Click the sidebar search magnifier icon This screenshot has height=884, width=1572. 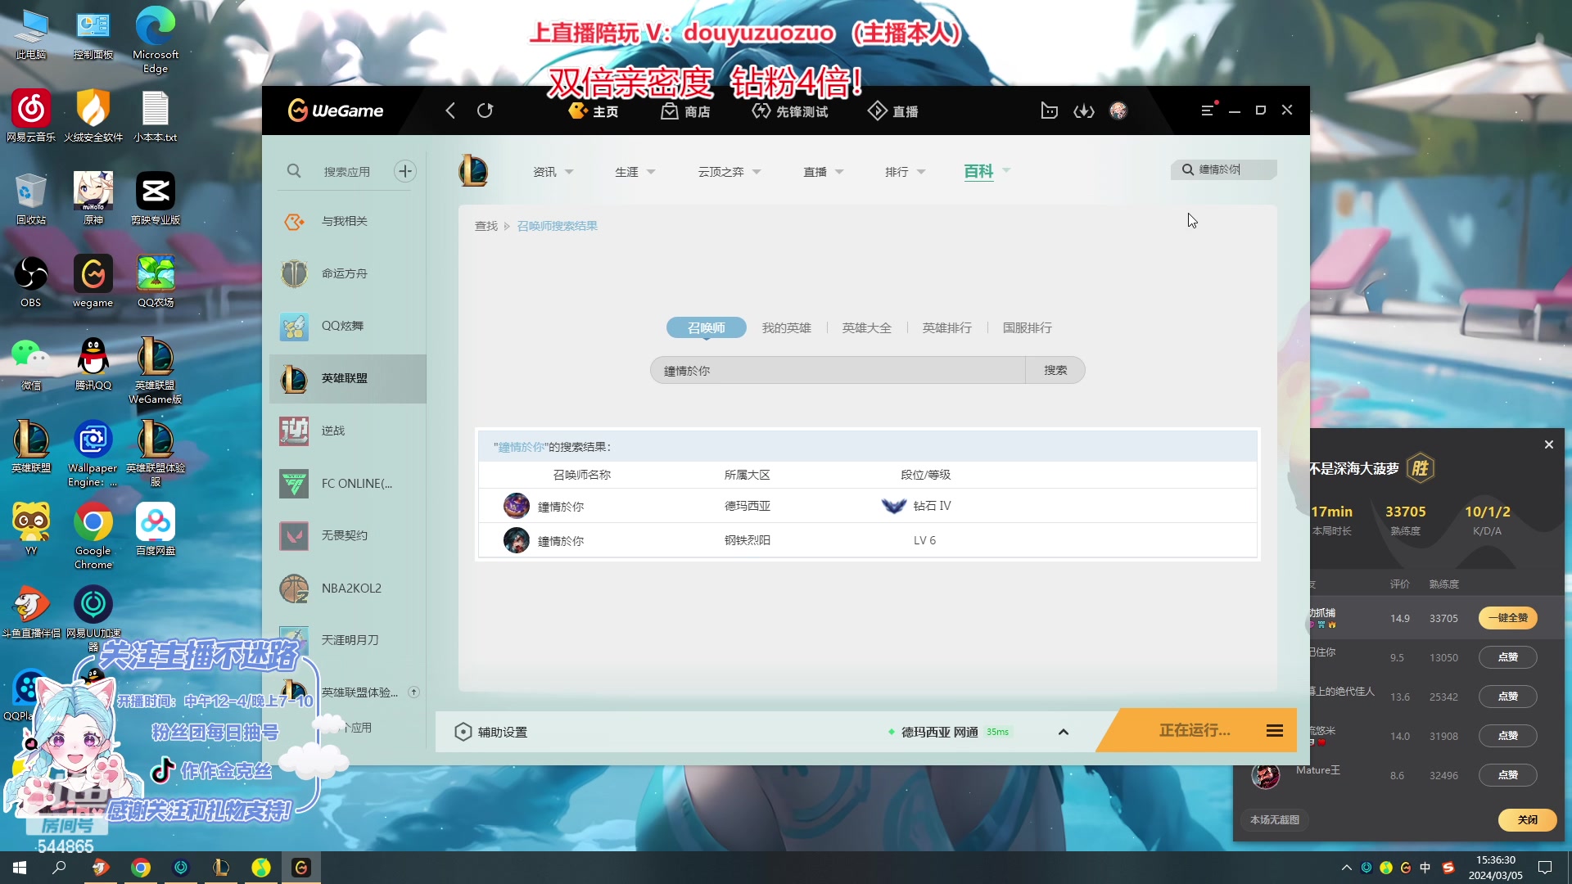pyautogui.click(x=294, y=171)
